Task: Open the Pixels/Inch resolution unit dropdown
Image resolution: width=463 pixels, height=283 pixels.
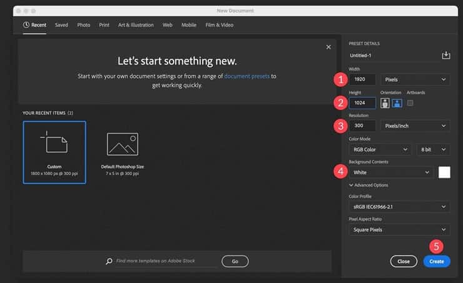Action: (415, 126)
